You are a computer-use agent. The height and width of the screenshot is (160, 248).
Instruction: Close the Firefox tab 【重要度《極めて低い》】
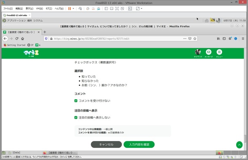[x=39, y=32]
